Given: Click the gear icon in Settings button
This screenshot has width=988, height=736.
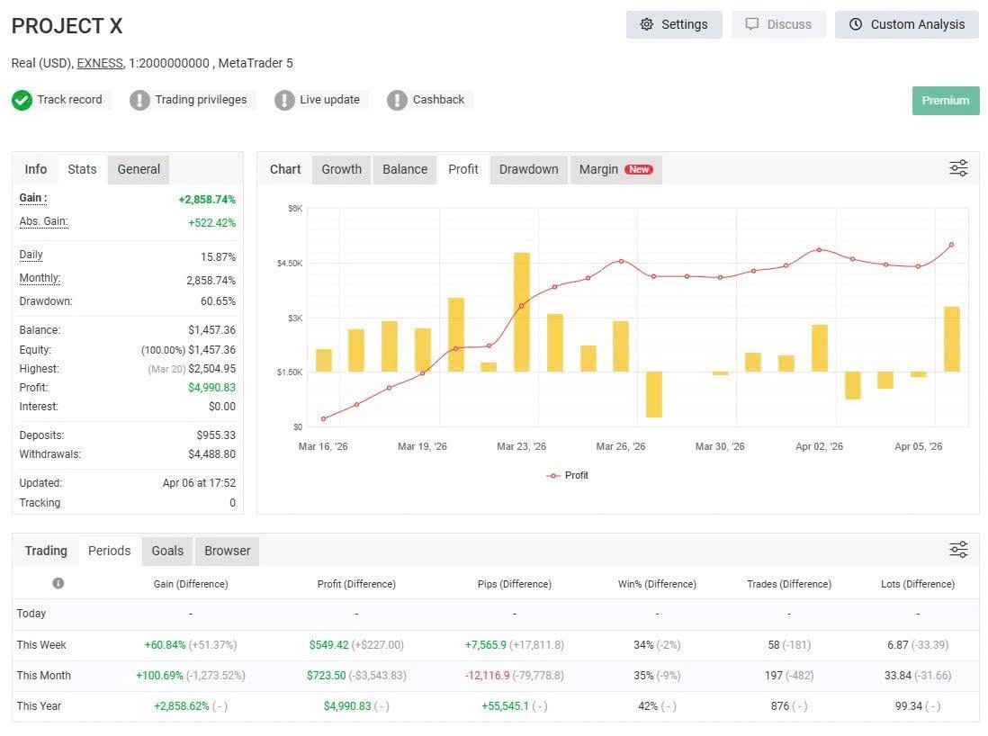Looking at the screenshot, I should [646, 24].
